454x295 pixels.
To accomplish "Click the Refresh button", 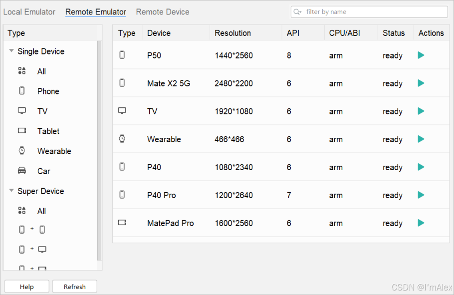I will tap(75, 287).
